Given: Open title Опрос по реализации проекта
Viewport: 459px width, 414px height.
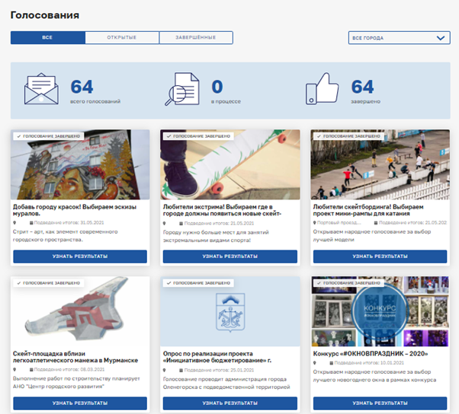Looking at the screenshot, I should click(x=217, y=357).
